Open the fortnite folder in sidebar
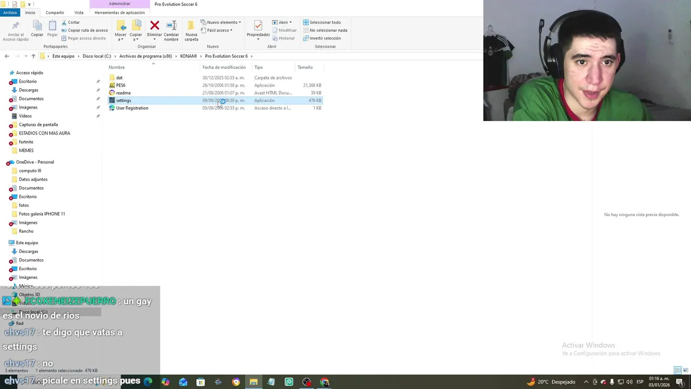This screenshot has height=389, width=691. coord(26,142)
